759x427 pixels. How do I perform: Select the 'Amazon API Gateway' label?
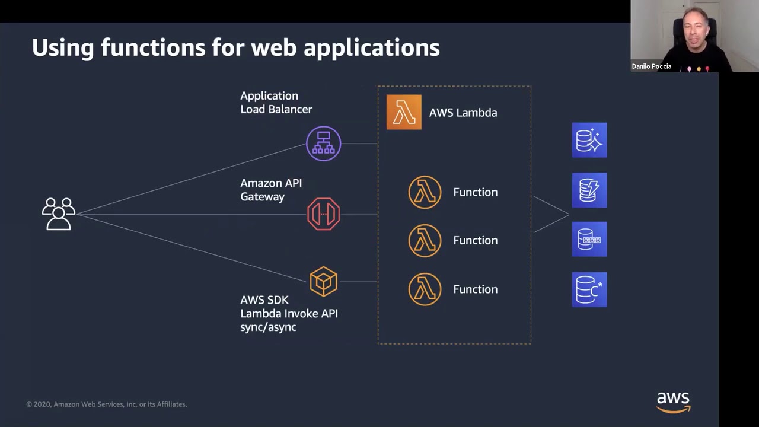(x=271, y=190)
